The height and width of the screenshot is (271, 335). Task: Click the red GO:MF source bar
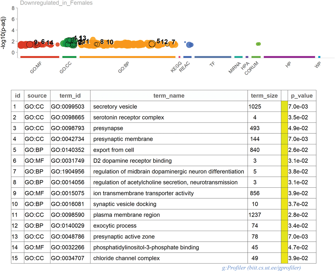click(x=40, y=57)
